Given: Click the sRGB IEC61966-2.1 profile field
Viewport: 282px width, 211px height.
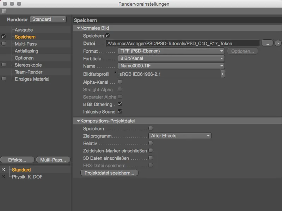Looking at the screenshot, I should [x=169, y=74].
